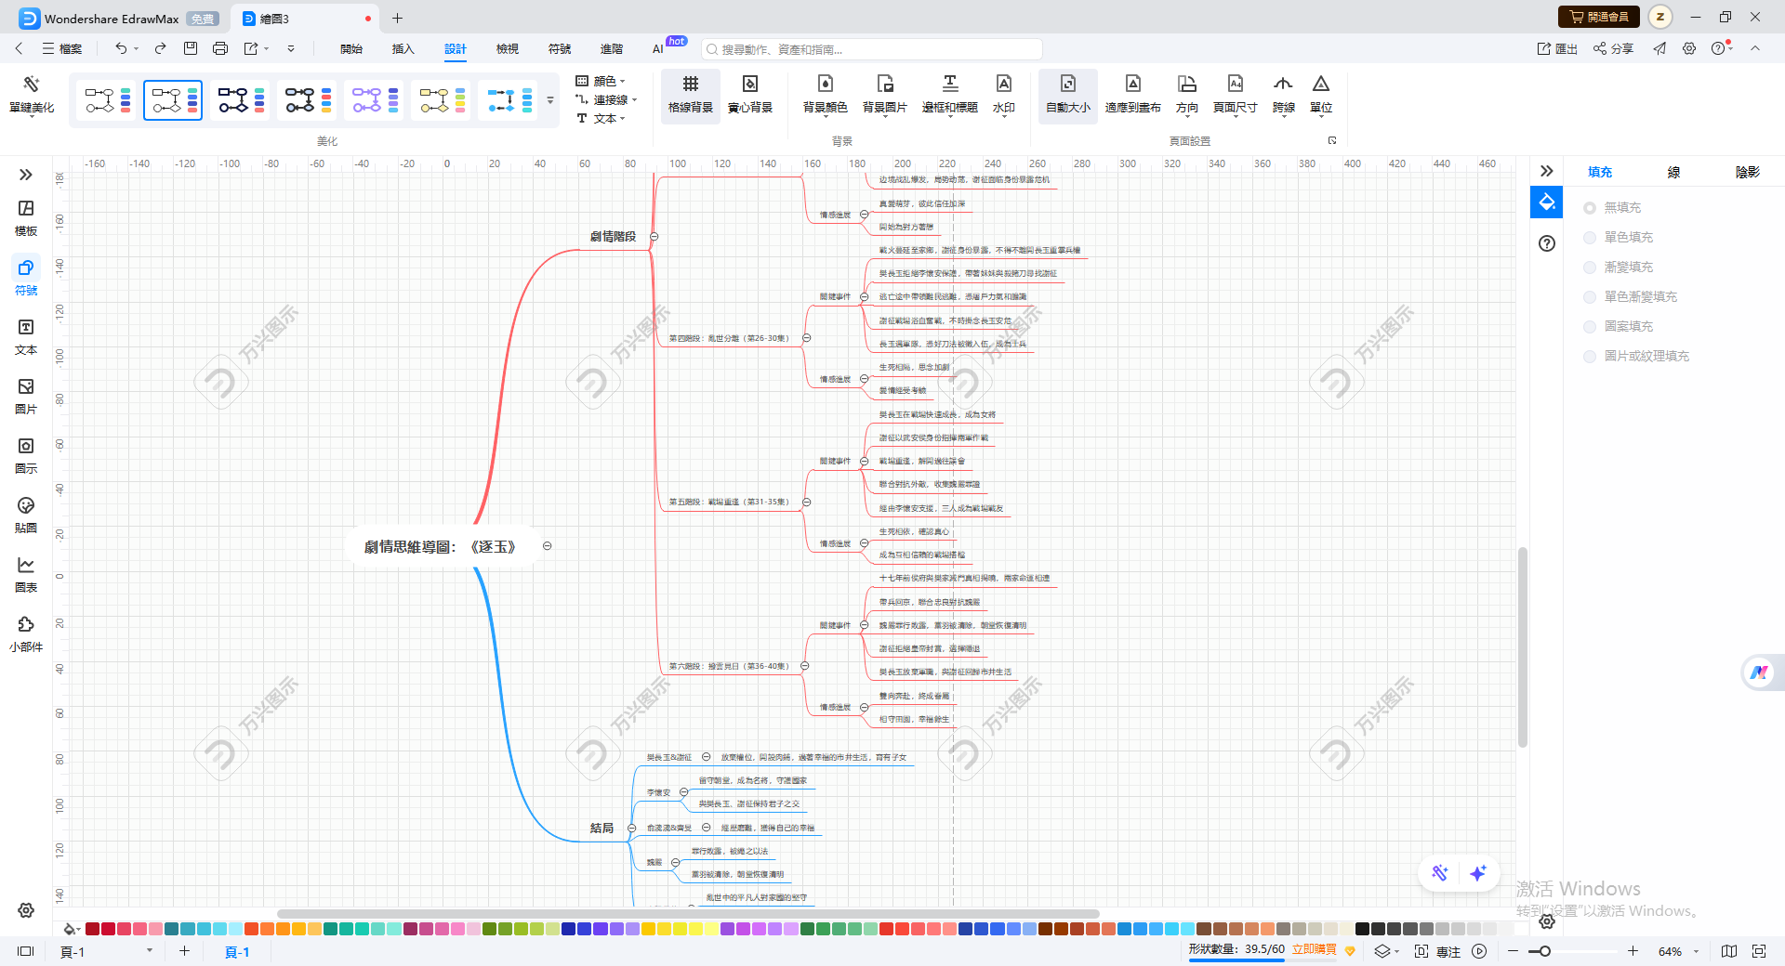Screen dimensions: 1785x966
Task: Open the 陰影 shadow tab
Action: 1747,172
